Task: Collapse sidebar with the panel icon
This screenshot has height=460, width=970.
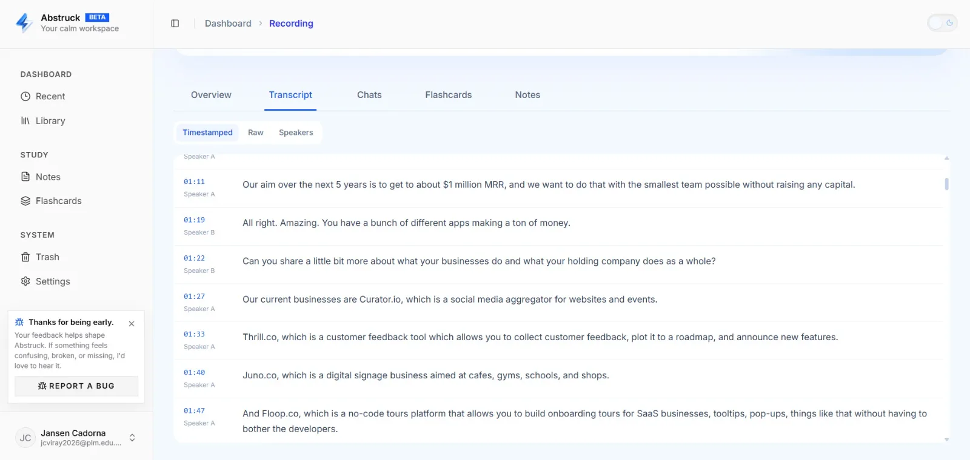Action: point(175,24)
